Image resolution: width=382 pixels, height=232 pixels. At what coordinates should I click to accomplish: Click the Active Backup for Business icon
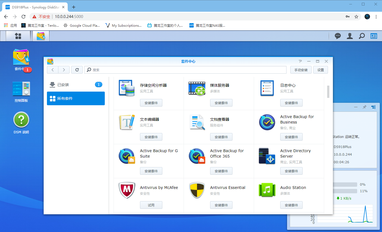[267, 122]
